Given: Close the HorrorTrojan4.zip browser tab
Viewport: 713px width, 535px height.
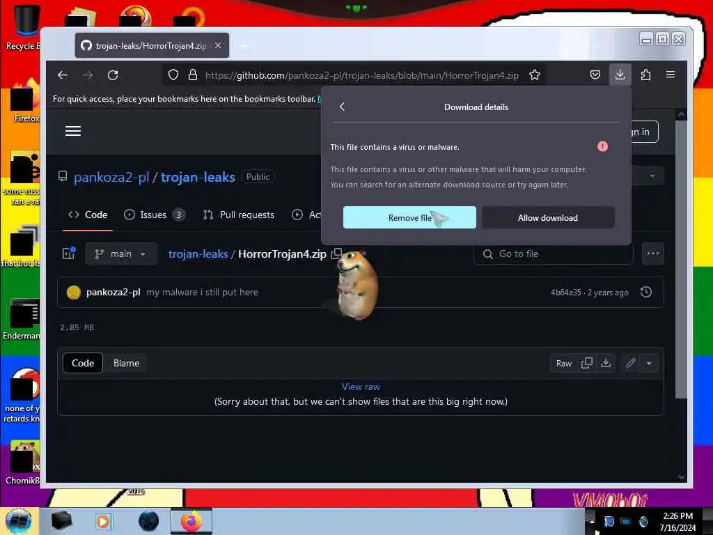Looking at the screenshot, I should coord(218,45).
